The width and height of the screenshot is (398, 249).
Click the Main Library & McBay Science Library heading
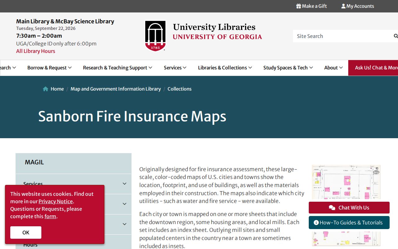point(65,21)
